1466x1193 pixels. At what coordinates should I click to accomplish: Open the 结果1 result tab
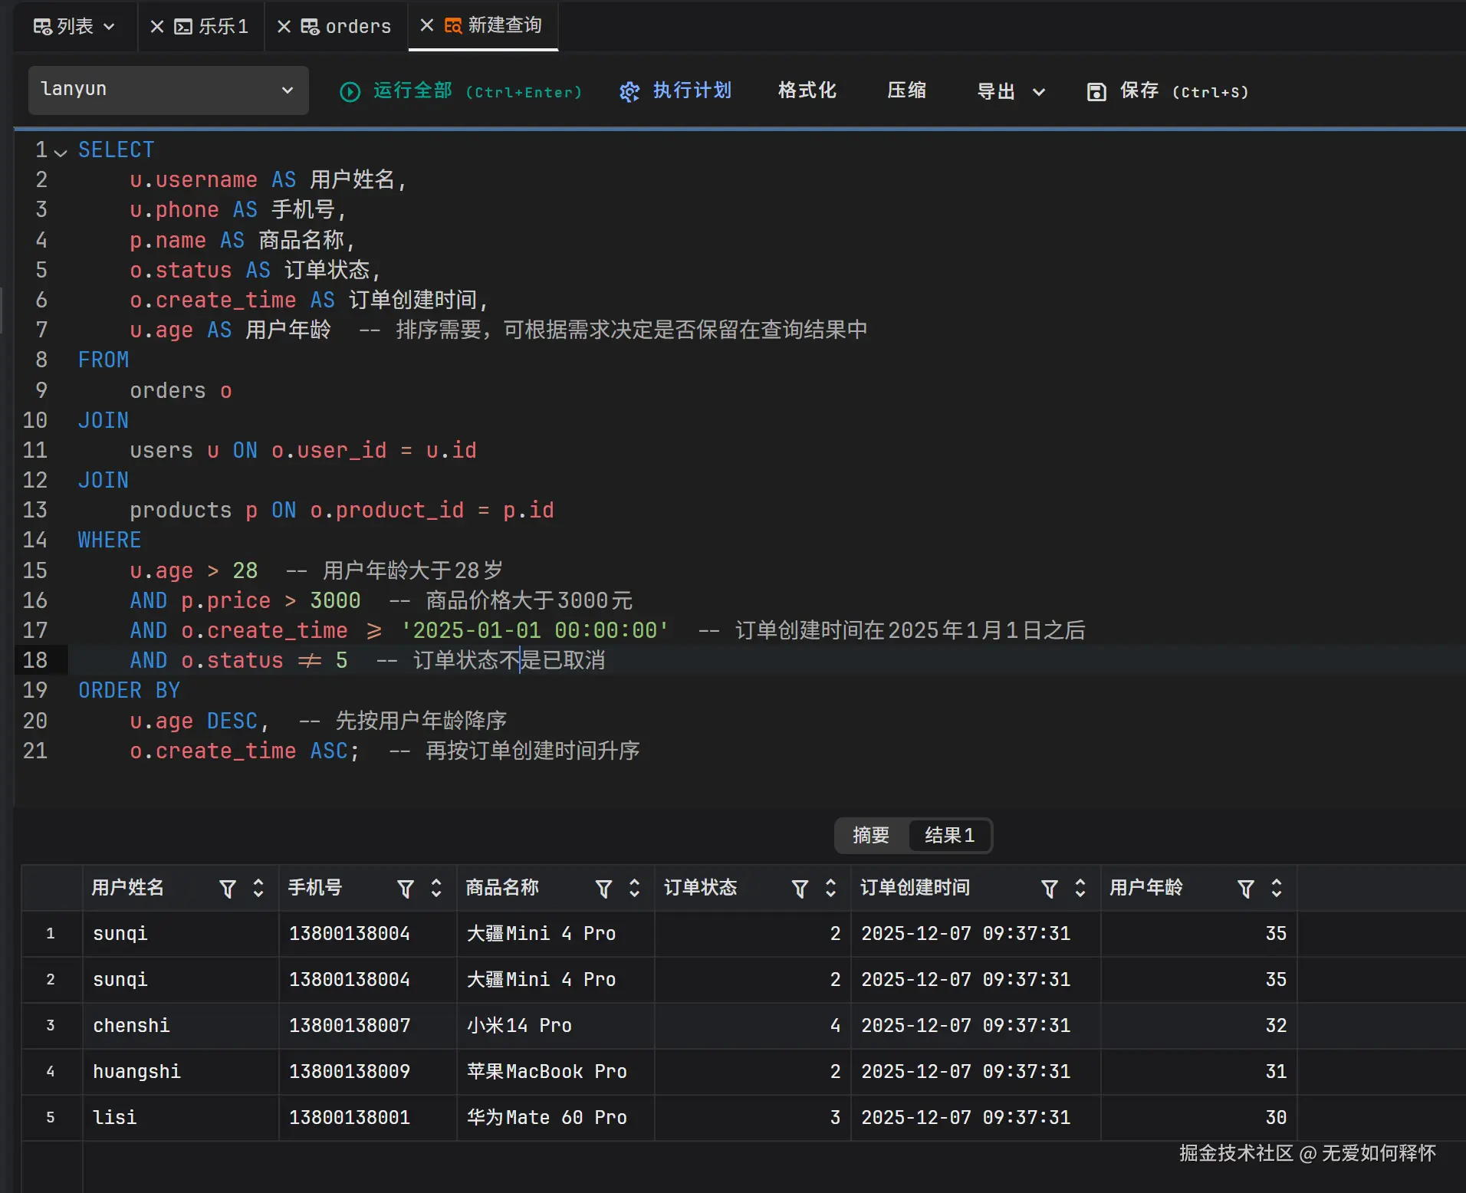click(x=949, y=835)
